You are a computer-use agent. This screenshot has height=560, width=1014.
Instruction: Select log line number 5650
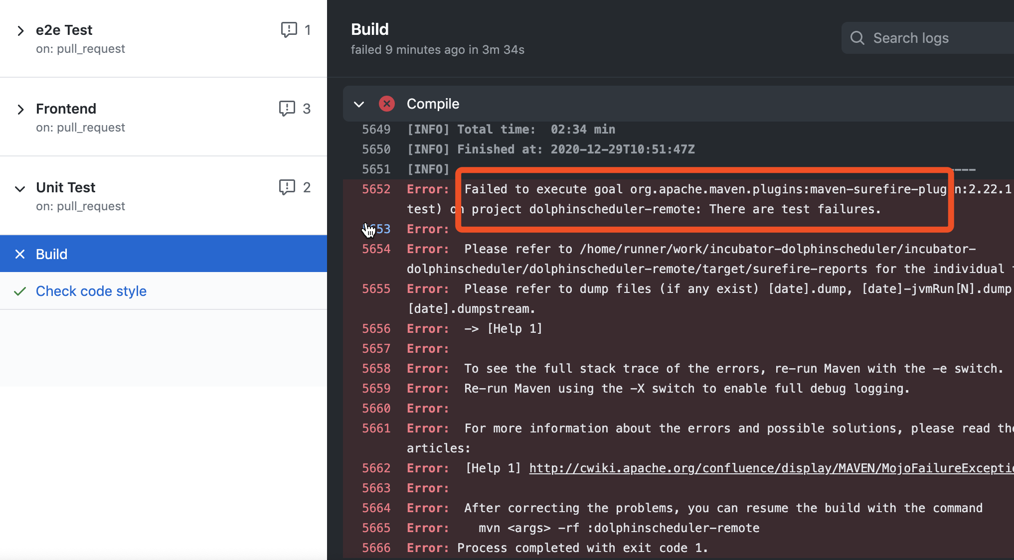(x=376, y=149)
